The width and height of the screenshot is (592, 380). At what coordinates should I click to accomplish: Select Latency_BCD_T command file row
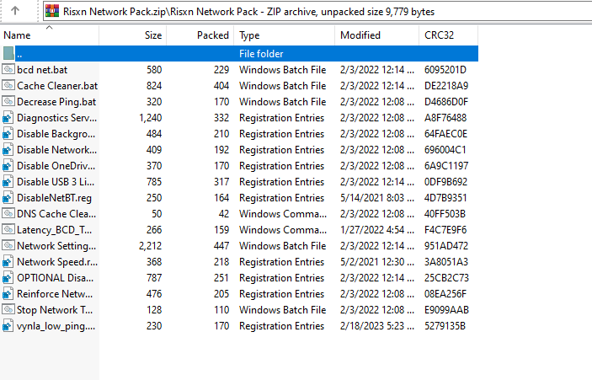pyautogui.click(x=56, y=230)
